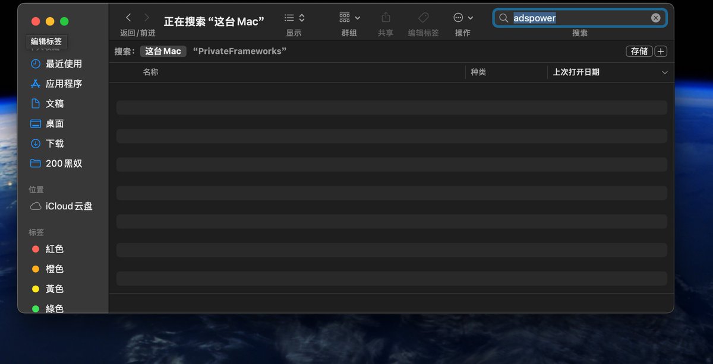Open 下载 in sidebar
This screenshot has height=364, width=713.
[55, 144]
